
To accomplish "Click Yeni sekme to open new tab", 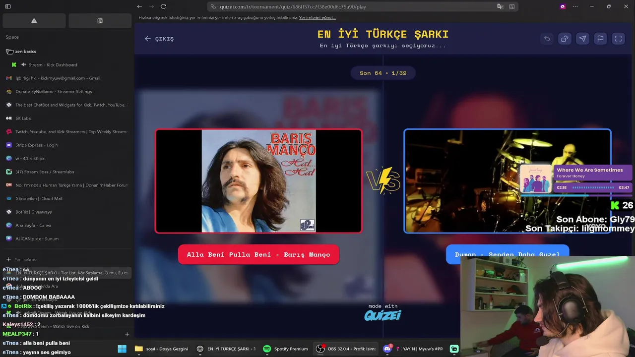I will click(x=67, y=259).
